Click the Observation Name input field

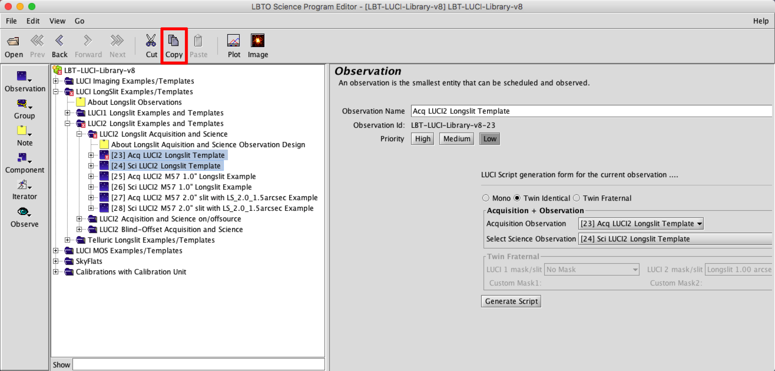[x=591, y=111]
